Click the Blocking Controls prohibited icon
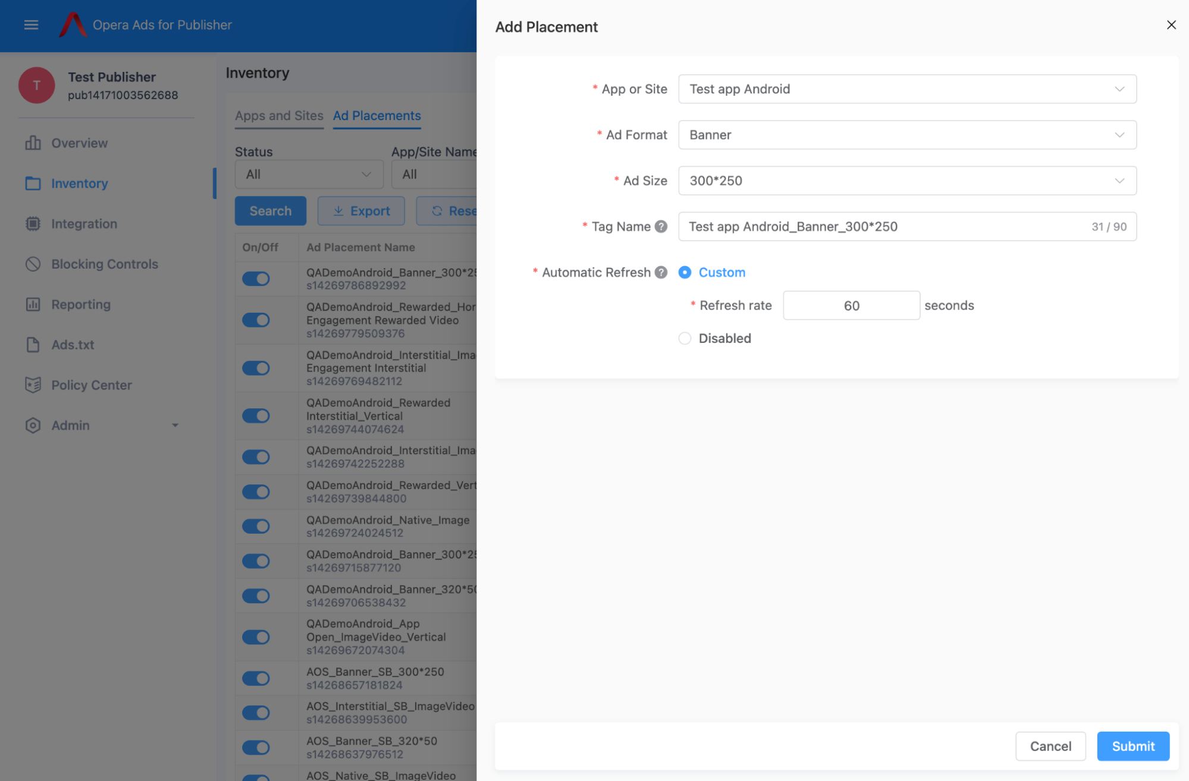1189x781 pixels. (x=33, y=264)
